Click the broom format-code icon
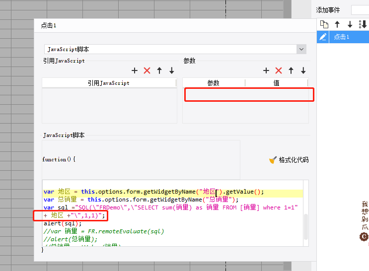This screenshot has width=369, height=271. click(x=273, y=160)
